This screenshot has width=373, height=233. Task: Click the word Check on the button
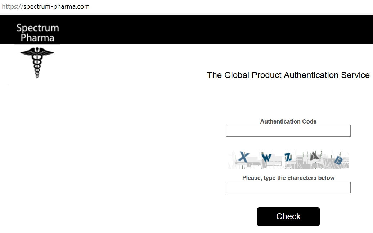coord(288,216)
